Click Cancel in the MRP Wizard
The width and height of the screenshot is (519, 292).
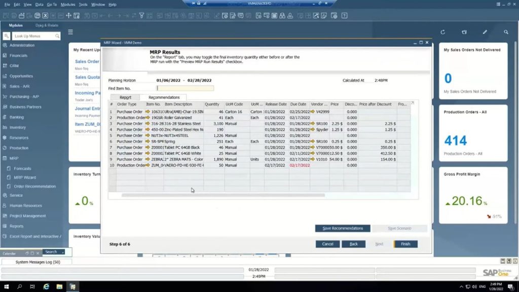coord(327,244)
